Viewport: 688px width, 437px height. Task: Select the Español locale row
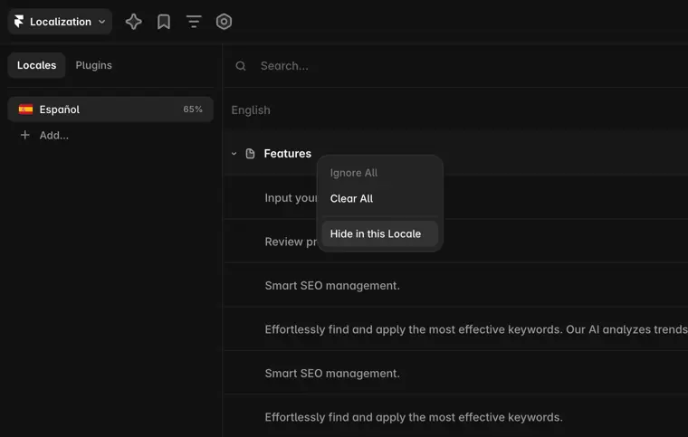click(110, 109)
